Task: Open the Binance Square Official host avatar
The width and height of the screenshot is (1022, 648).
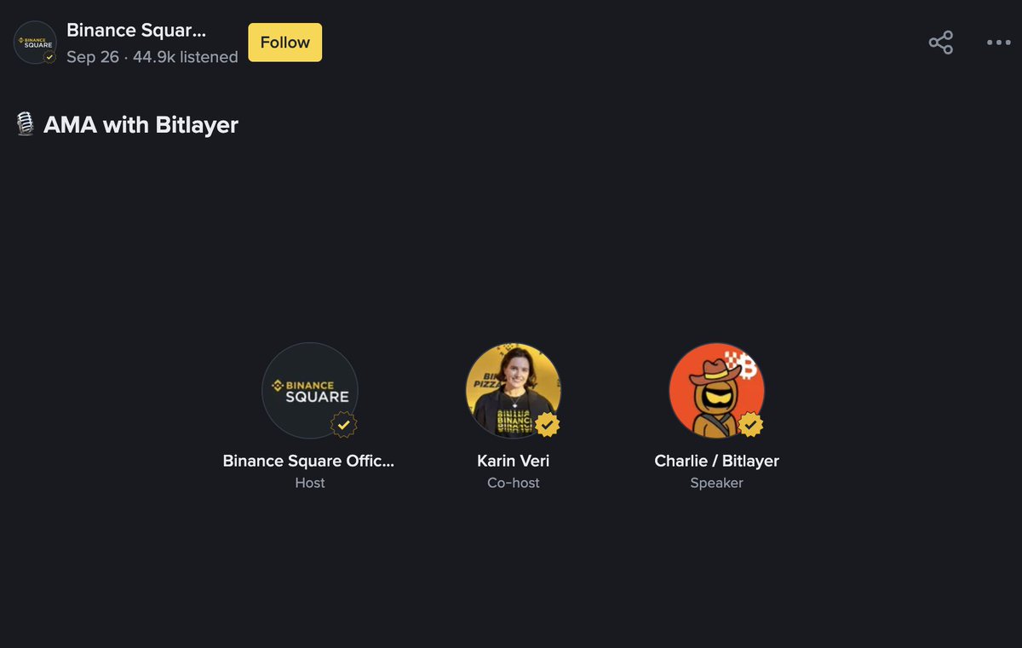Action: click(310, 391)
